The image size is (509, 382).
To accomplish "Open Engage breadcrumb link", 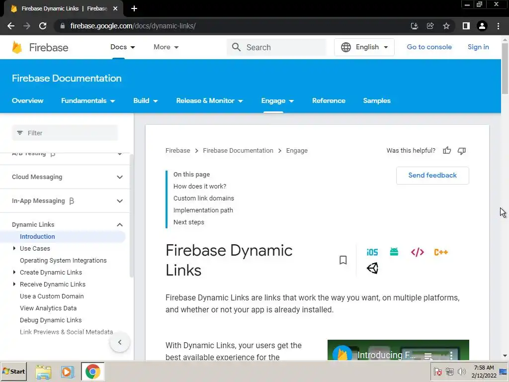I will point(297,150).
